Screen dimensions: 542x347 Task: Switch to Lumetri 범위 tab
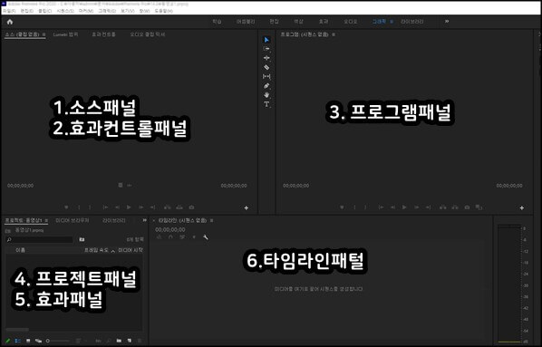click(65, 34)
